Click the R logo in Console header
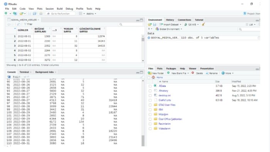The width and height of the screenshot is (270, 152). [9, 77]
